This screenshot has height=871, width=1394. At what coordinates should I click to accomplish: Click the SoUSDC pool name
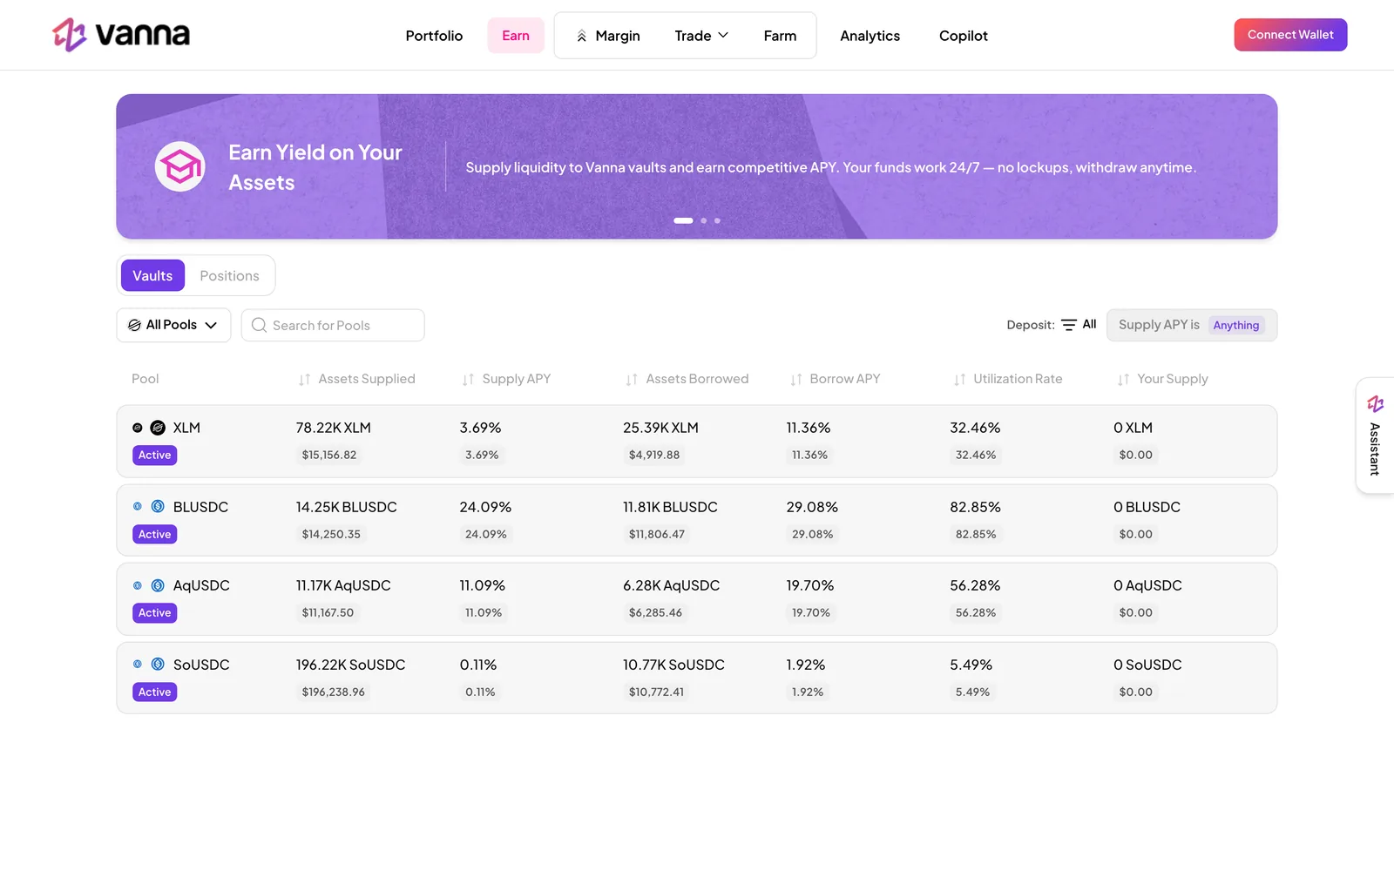(201, 665)
